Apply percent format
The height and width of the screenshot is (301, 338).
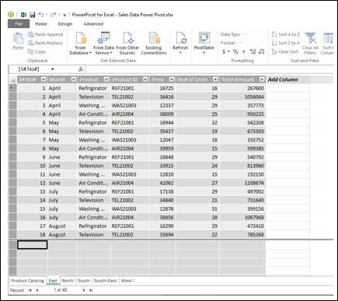click(235, 51)
